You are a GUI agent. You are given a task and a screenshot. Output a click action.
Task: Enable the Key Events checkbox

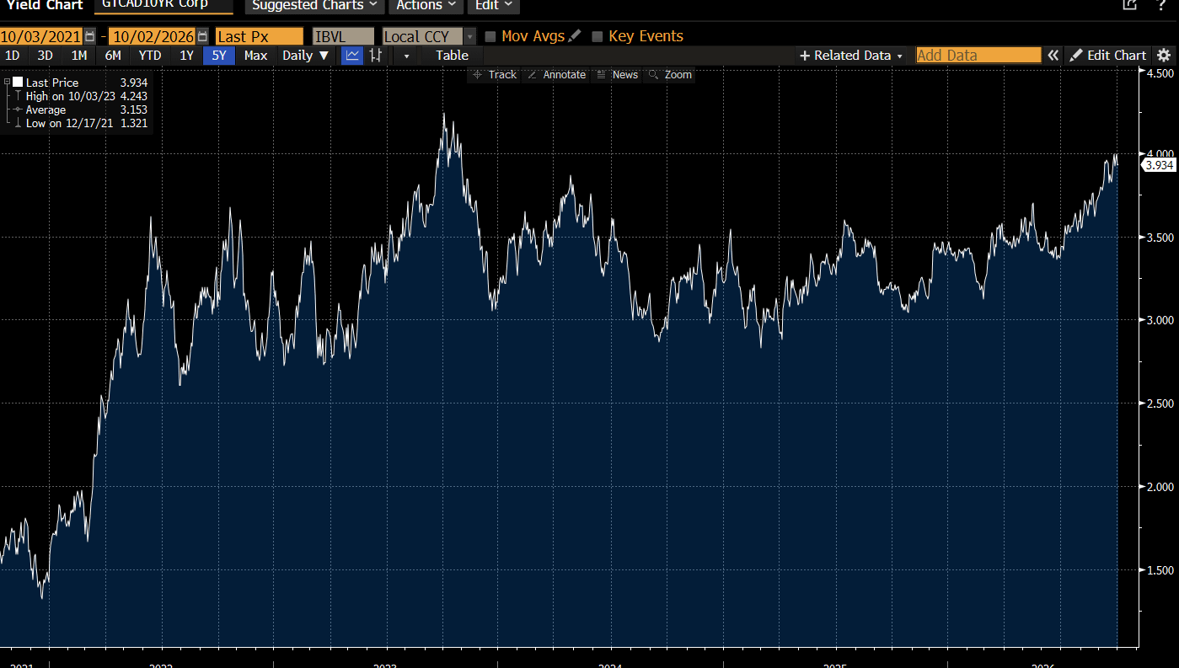(x=598, y=36)
